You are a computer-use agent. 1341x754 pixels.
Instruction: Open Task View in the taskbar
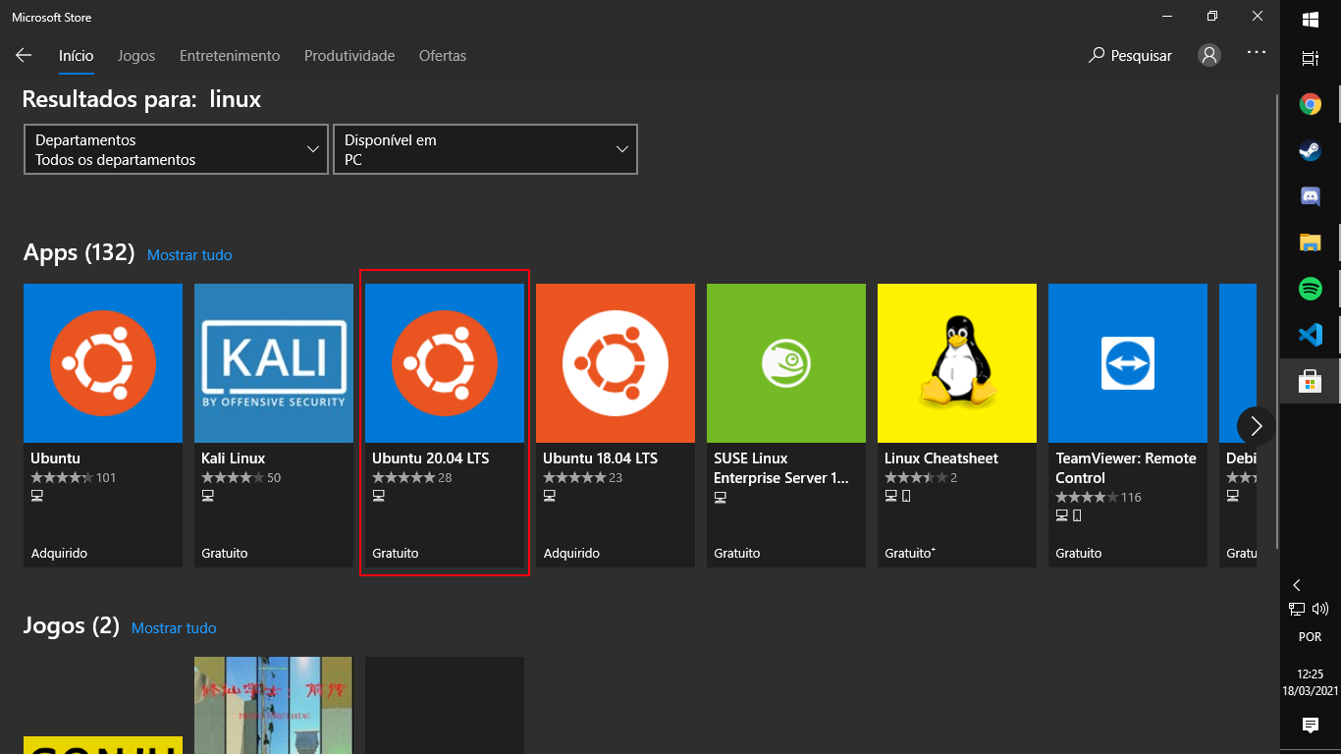coord(1311,58)
